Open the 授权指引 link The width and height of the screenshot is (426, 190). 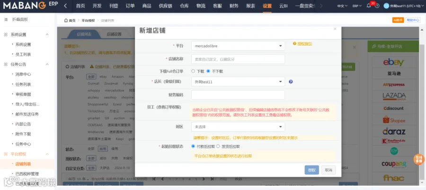[304, 44]
